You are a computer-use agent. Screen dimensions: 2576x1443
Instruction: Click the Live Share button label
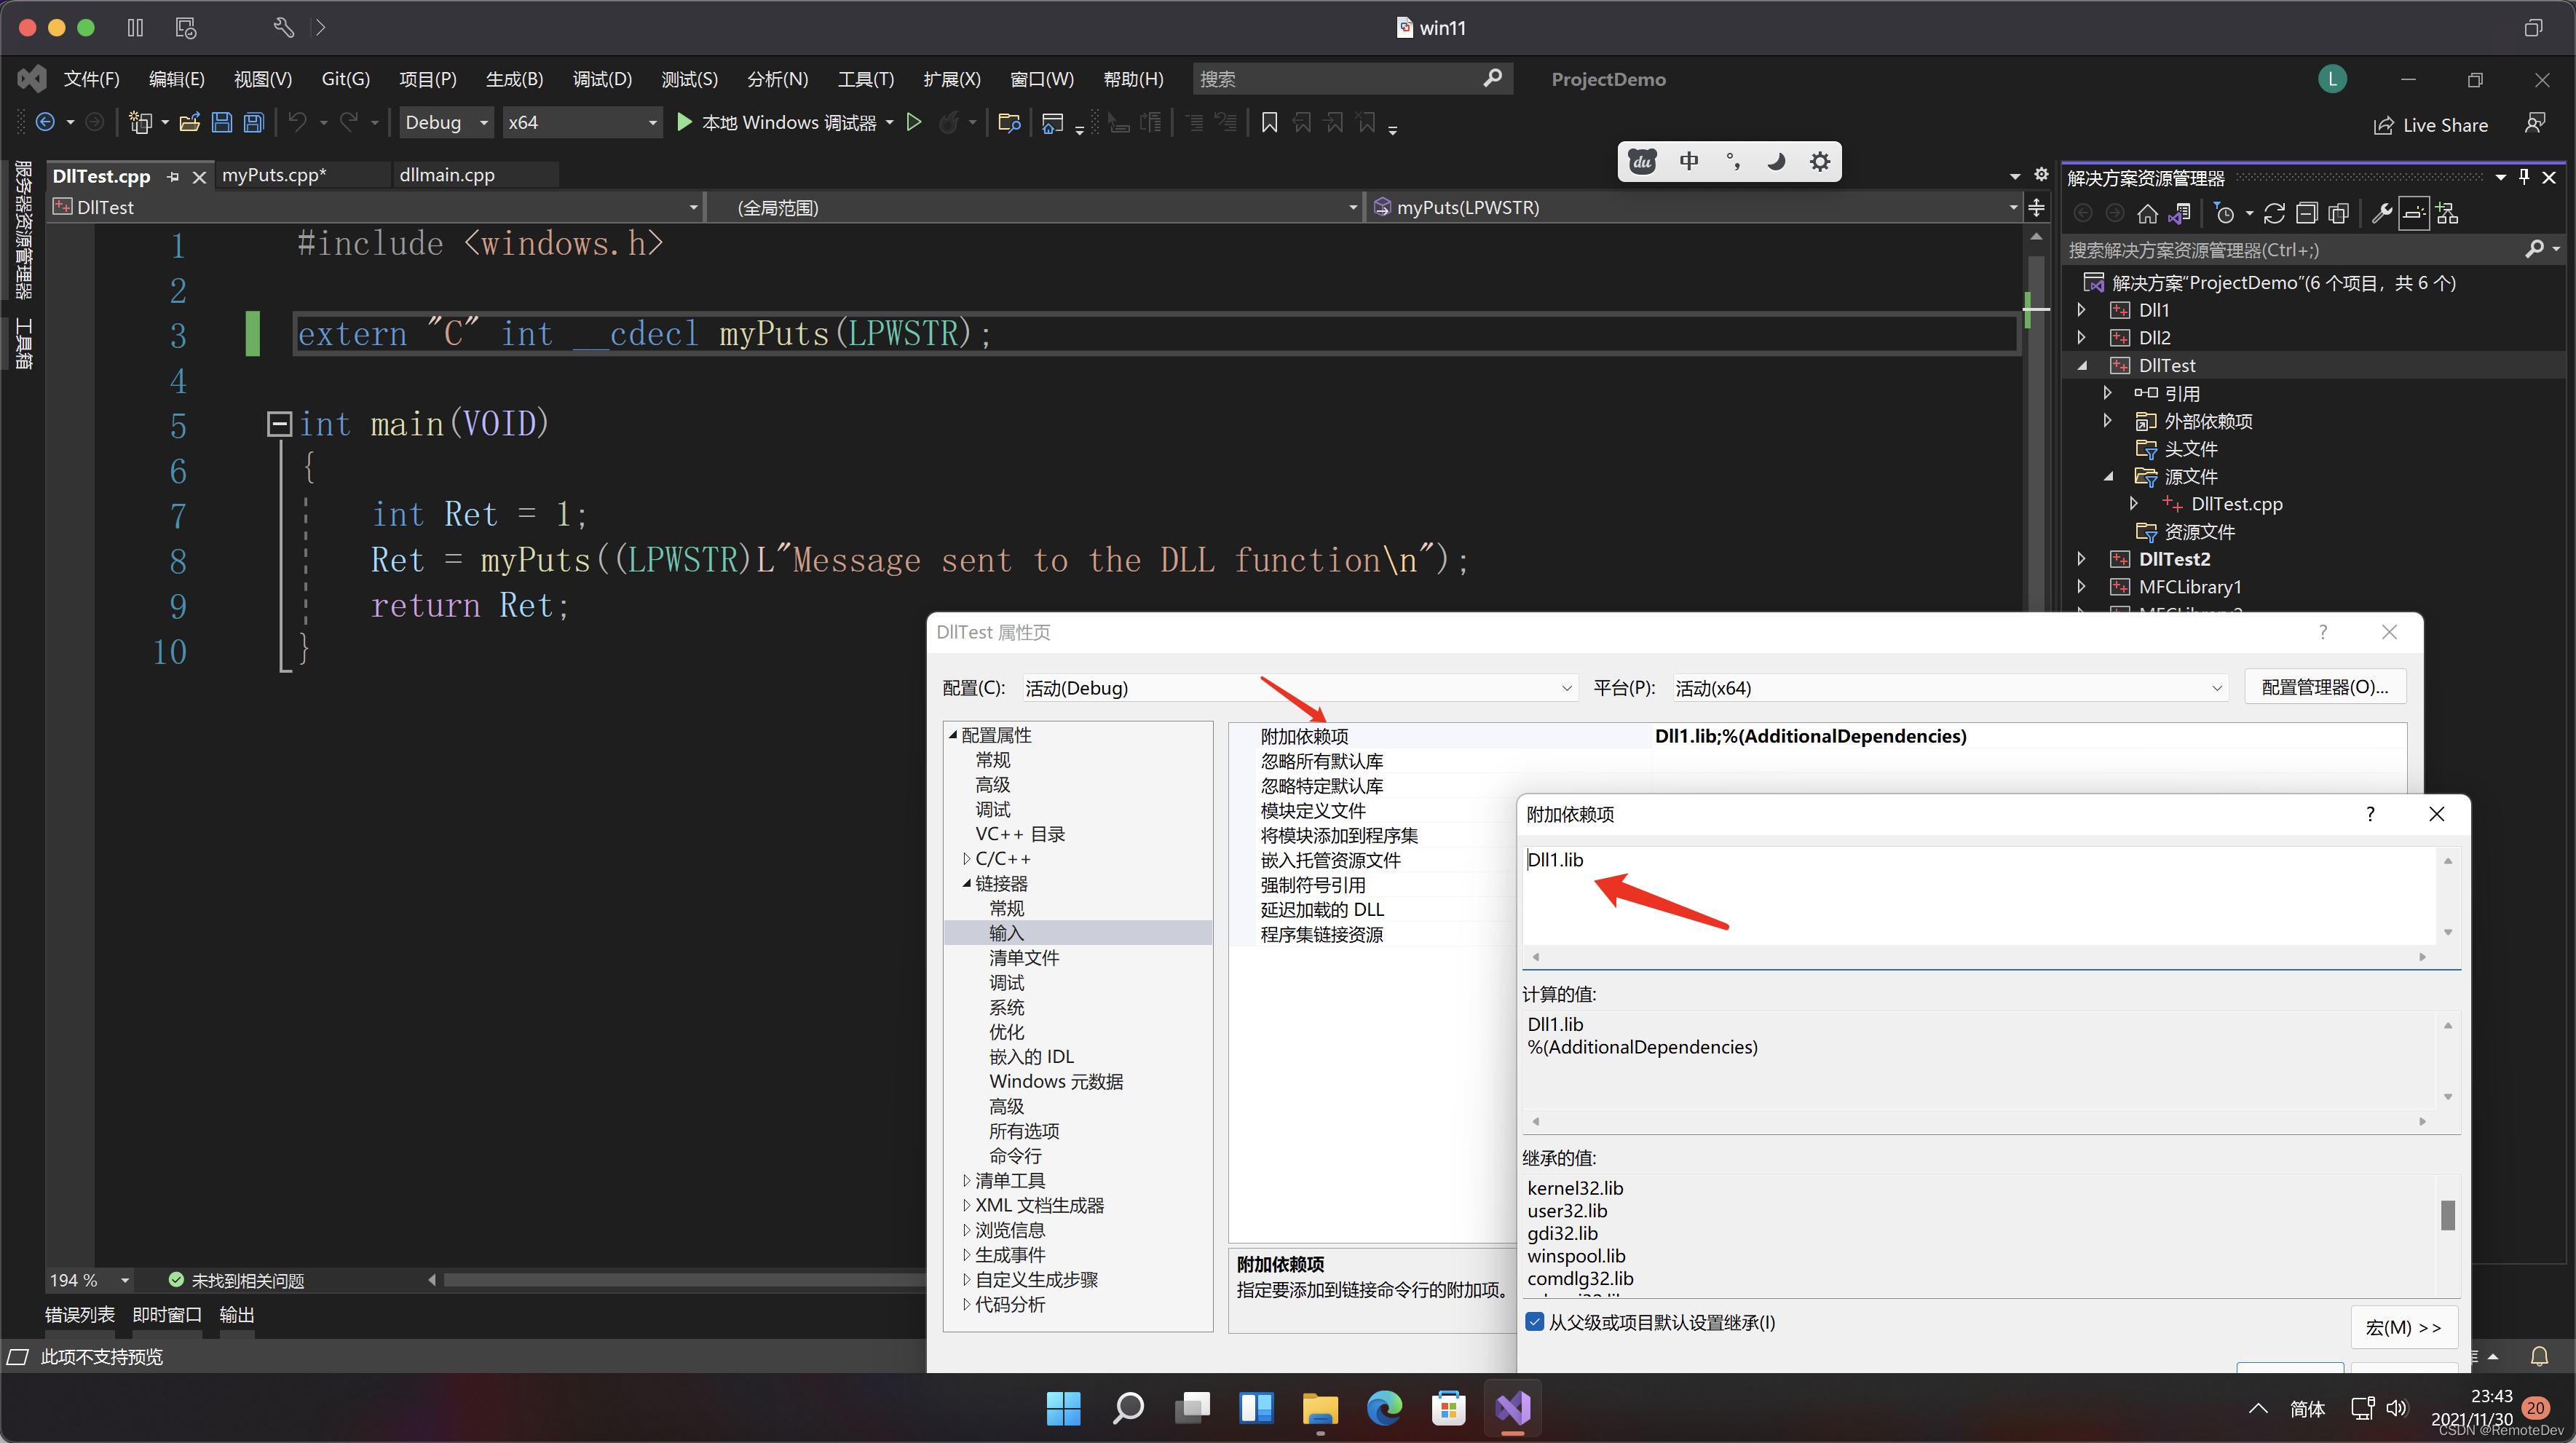point(2445,125)
